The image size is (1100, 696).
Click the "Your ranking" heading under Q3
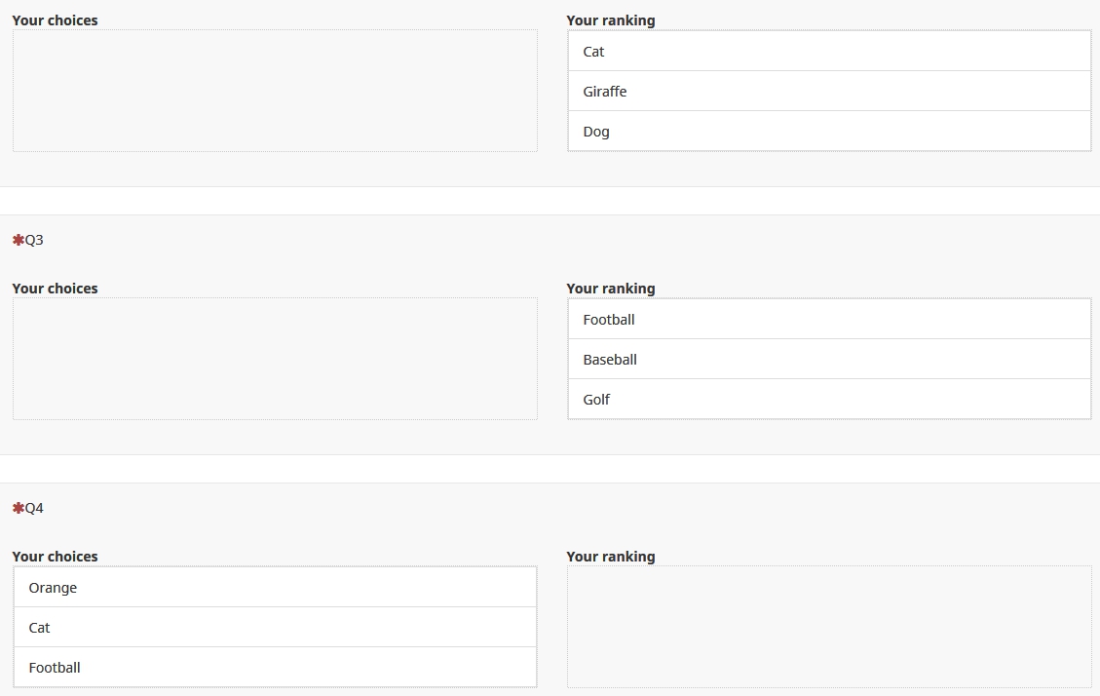(610, 289)
